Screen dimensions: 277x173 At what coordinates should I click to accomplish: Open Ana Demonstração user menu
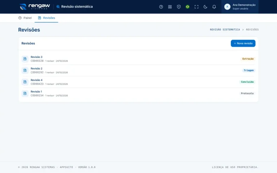tap(240, 7)
